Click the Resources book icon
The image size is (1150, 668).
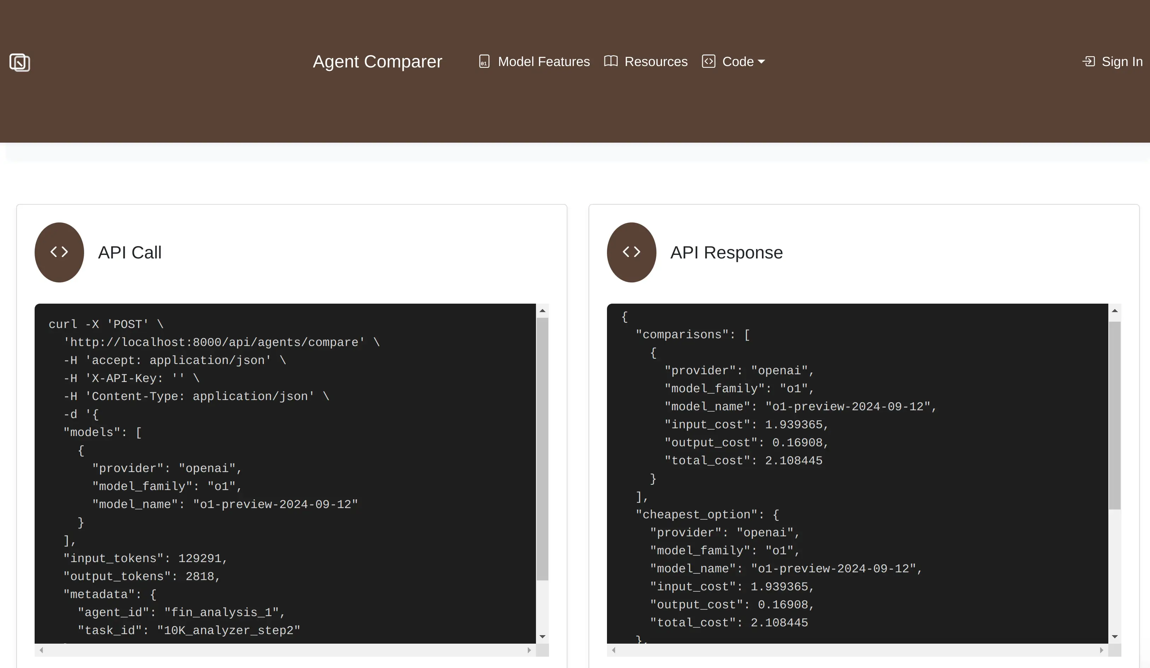coord(611,61)
